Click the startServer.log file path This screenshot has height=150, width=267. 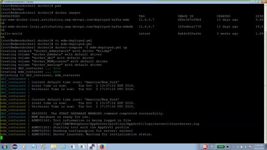click(126, 124)
